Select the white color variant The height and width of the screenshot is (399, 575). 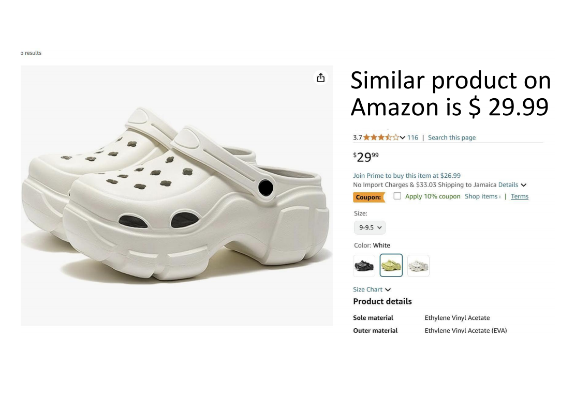418,265
